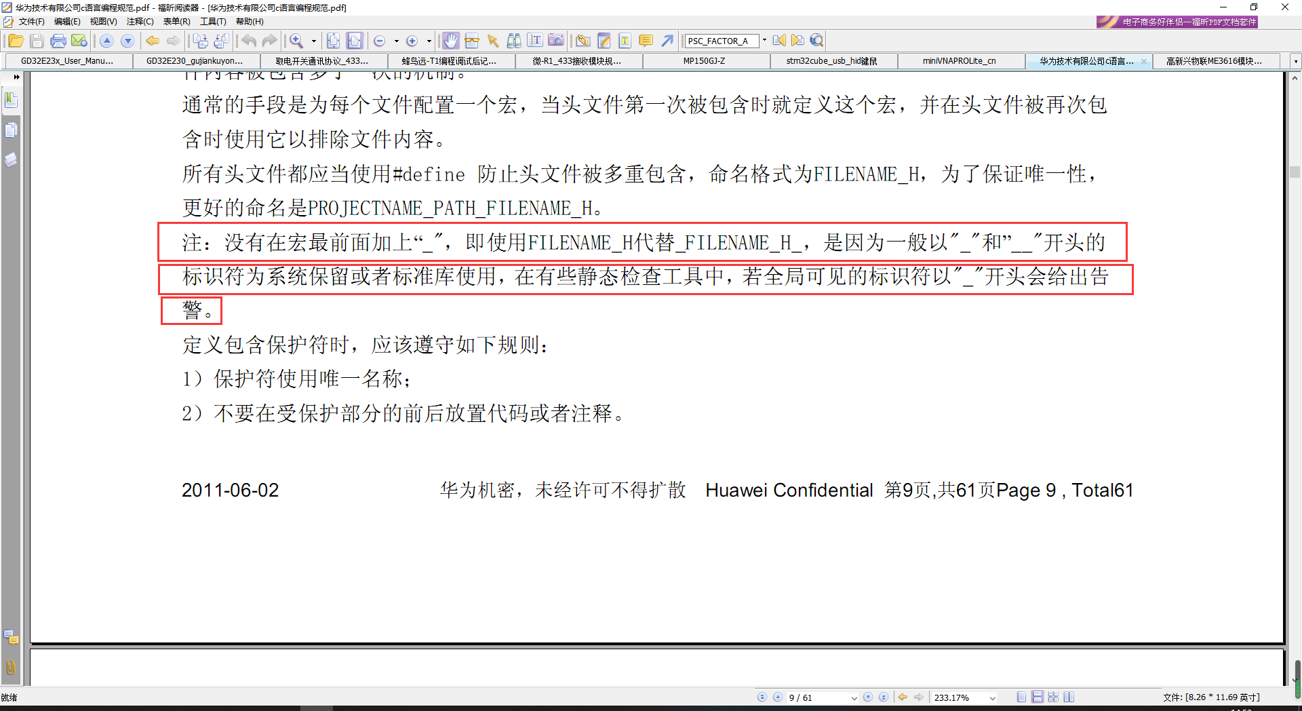This screenshot has height=711, width=1302.
Task: Expand the search field history dropdown
Action: click(764, 41)
